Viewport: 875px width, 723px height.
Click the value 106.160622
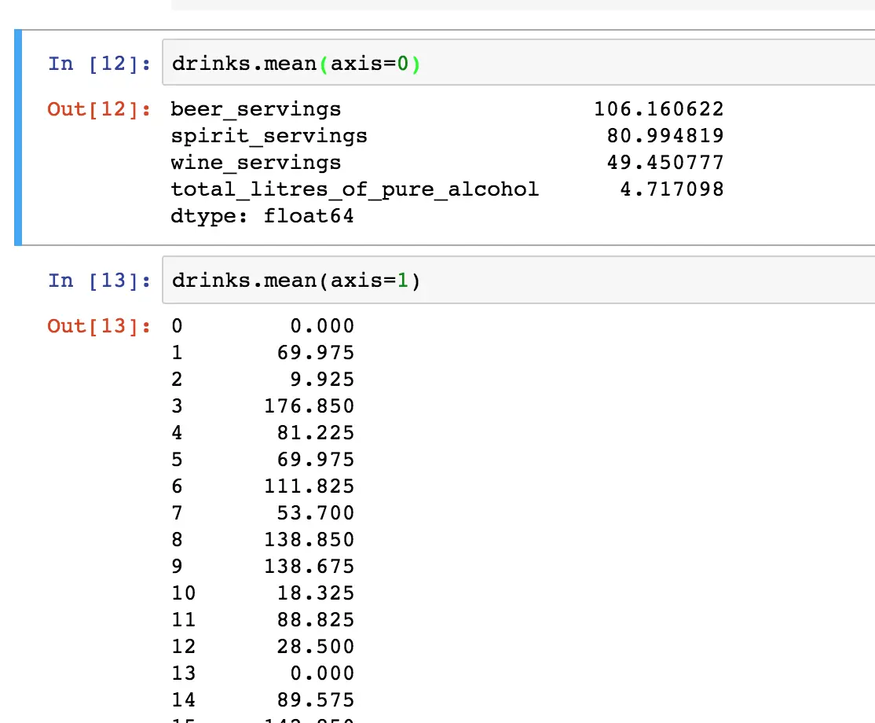click(x=659, y=109)
